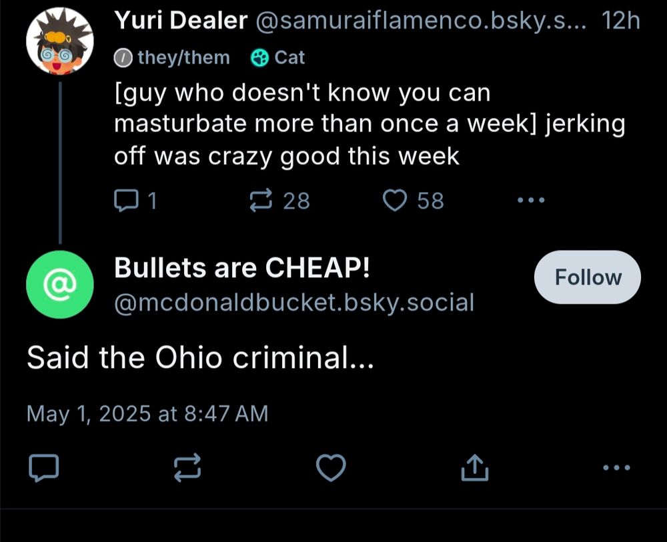Open the share icon on the bottom post
Screen dimensions: 667x542
point(474,467)
